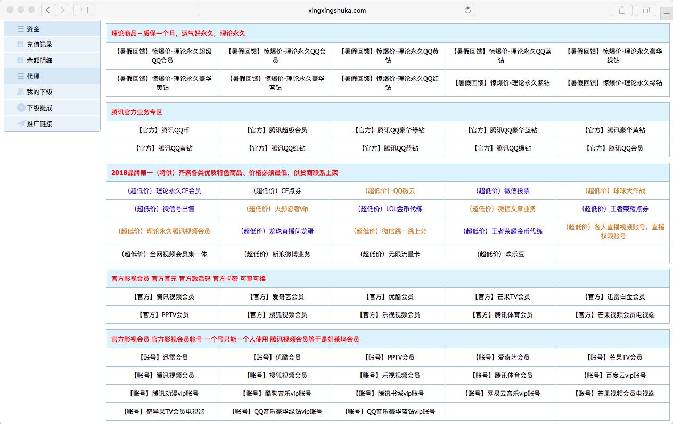The image size is (673, 424).
Task: Open (超低价) 无限流量卡
Action: (388, 254)
